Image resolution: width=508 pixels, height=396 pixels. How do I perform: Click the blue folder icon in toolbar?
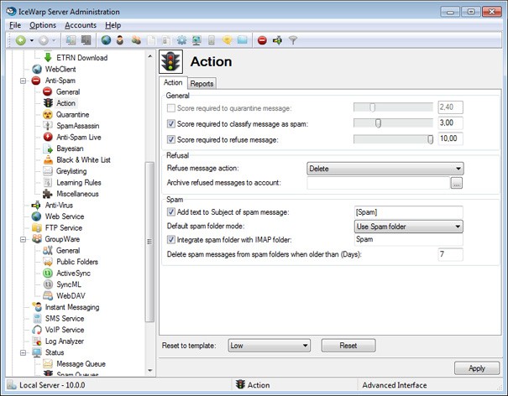[x=243, y=40]
